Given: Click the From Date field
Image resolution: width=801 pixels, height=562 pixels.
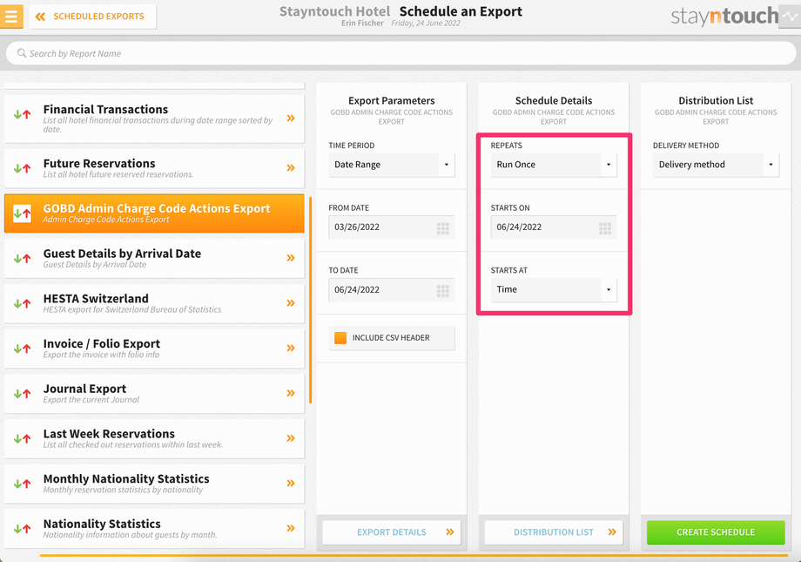Looking at the screenshot, I should pyautogui.click(x=391, y=227).
